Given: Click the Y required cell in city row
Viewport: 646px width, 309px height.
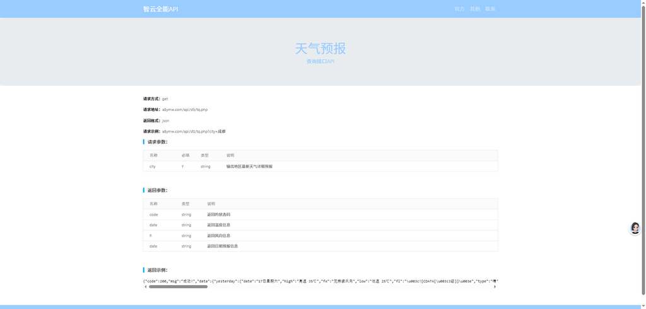Looking at the screenshot, I should pyautogui.click(x=182, y=166).
